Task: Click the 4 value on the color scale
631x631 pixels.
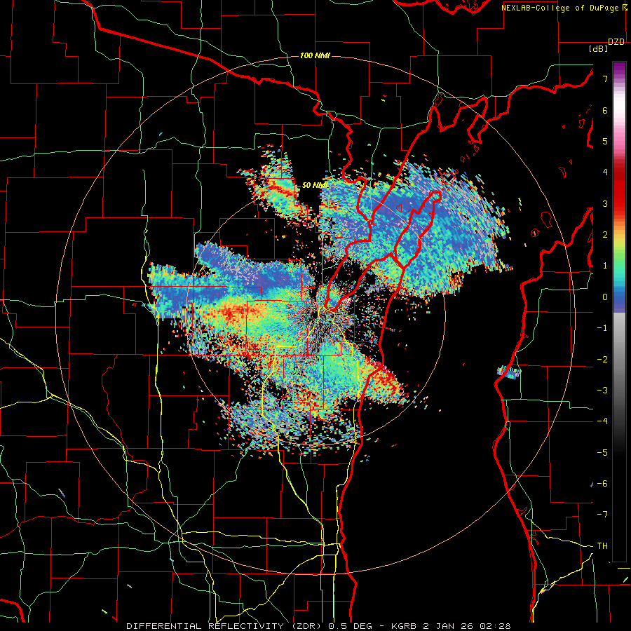Action: [x=605, y=172]
